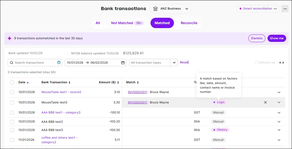Focus the Search transactions field
Image resolution: width=292 pixels, height=149 pixels.
(x=35, y=63)
